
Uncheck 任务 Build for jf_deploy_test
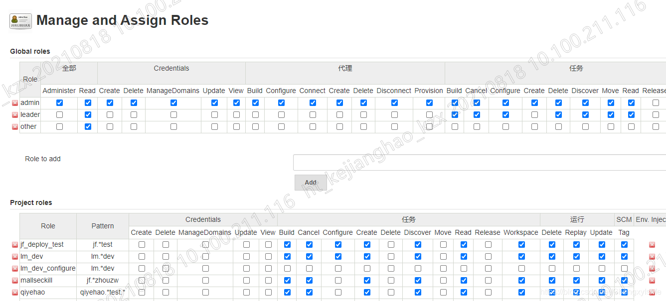click(x=287, y=245)
